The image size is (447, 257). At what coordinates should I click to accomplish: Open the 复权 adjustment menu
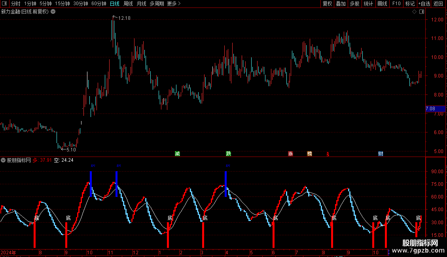pos(327,4)
